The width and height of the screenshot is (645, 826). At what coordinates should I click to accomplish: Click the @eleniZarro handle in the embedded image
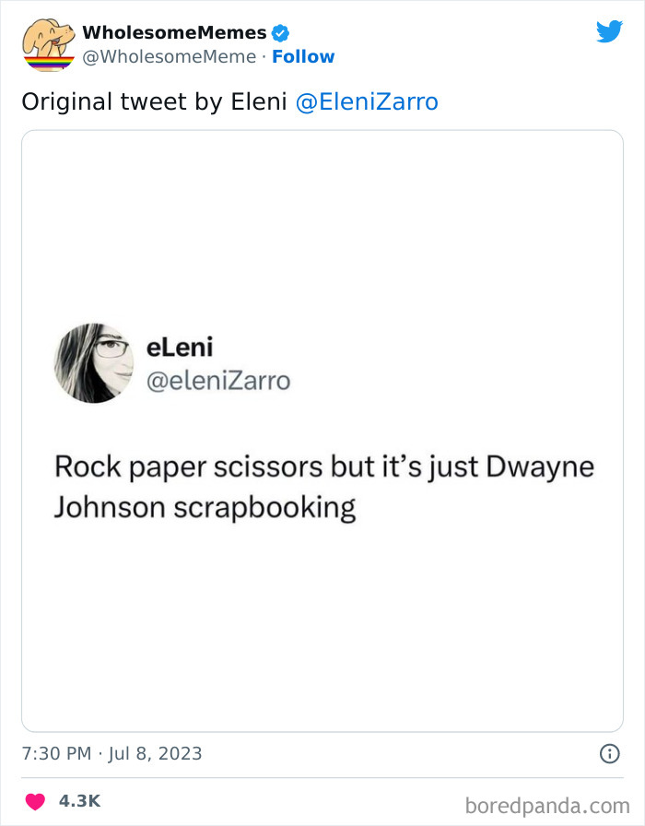(218, 380)
